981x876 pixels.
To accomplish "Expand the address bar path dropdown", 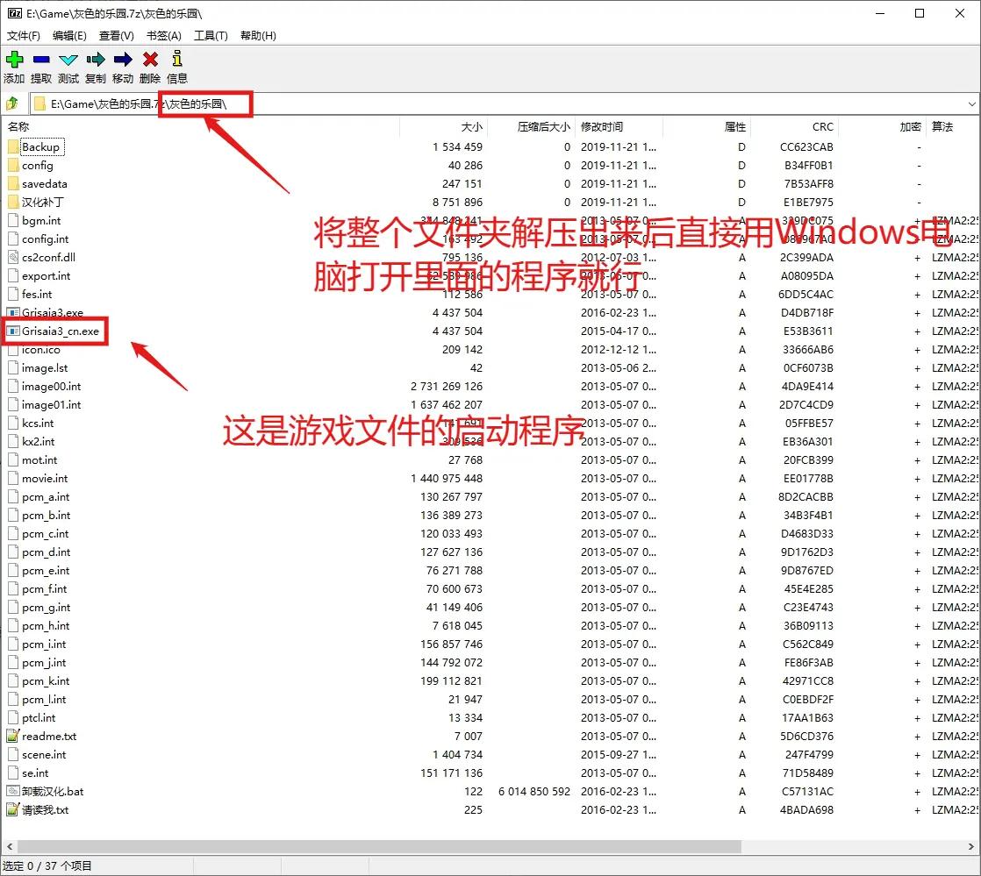I will [971, 104].
